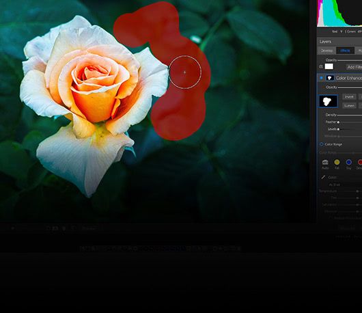Pick the color eyedropper tool

323,177
